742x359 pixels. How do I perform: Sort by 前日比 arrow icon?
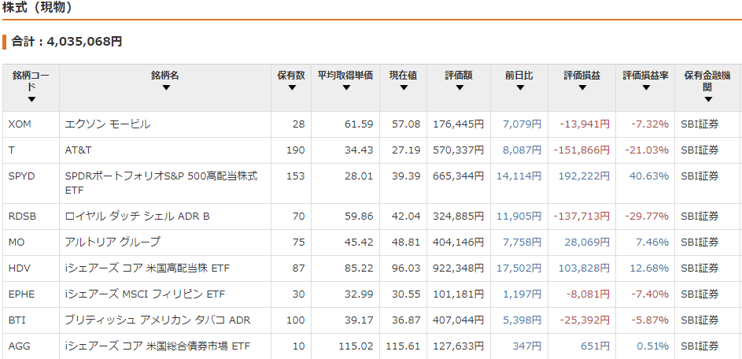[519, 88]
